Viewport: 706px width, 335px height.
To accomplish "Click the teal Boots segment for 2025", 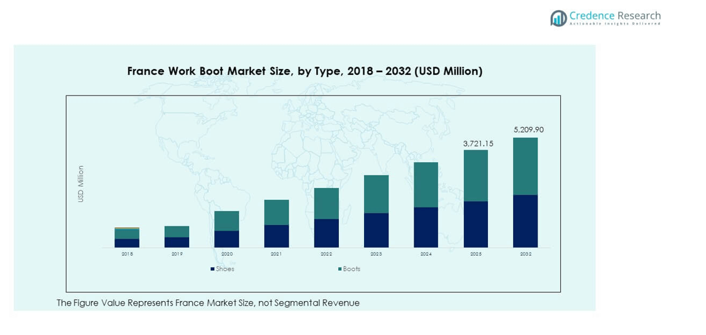I will pyautogui.click(x=475, y=175).
